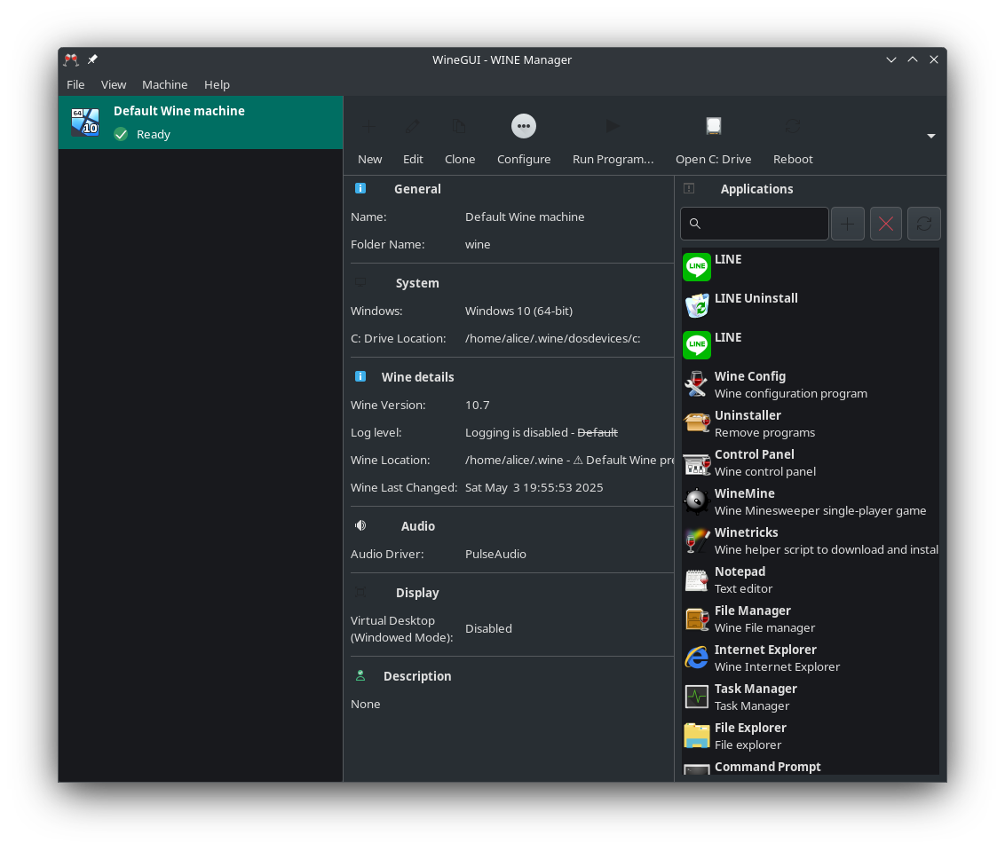Open the Help menu
This screenshot has height=851, width=1005.
[217, 84]
